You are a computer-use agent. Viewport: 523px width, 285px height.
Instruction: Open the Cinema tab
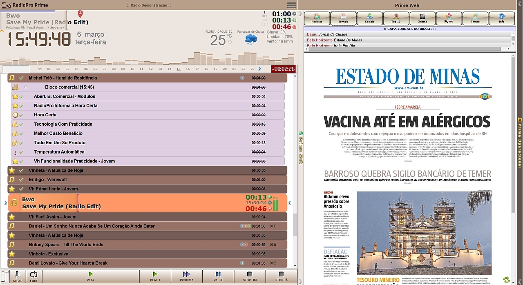422,18
